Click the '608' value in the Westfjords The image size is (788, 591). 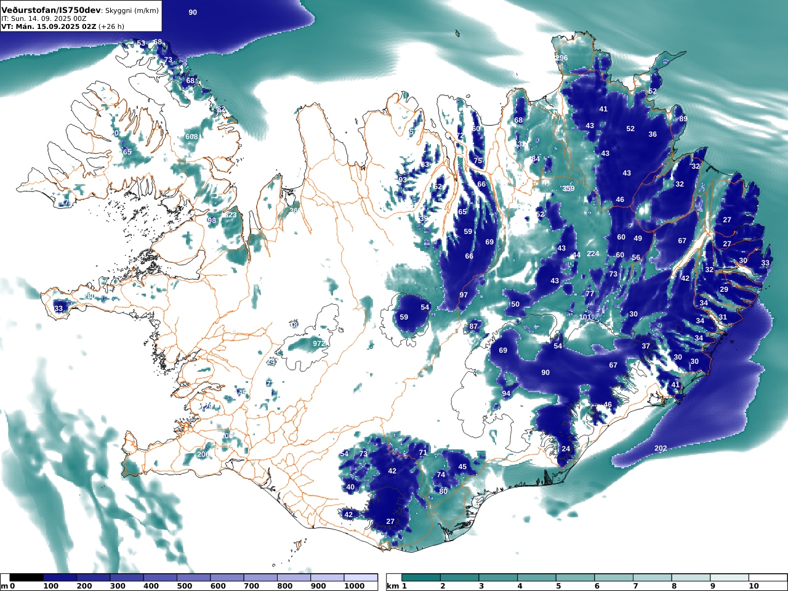click(x=191, y=137)
